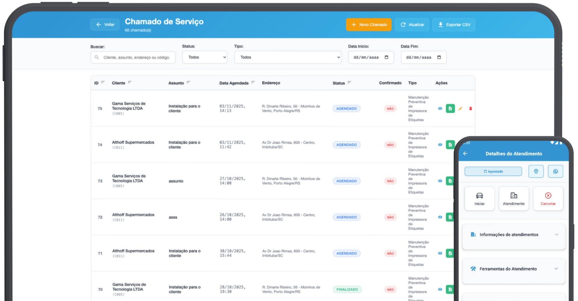The height and width of the screenshot is (301, 578).
Task: View chamado 75 using the eye icon
Action: (440, 109)
